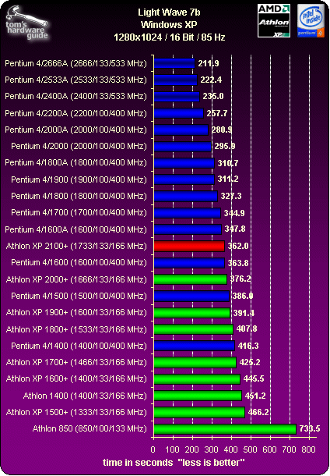Image resolution: width=330 pixels, height=476 pixels.
Task: Select the Pentium 4/1500 label
Action: (x=79, y=296)
